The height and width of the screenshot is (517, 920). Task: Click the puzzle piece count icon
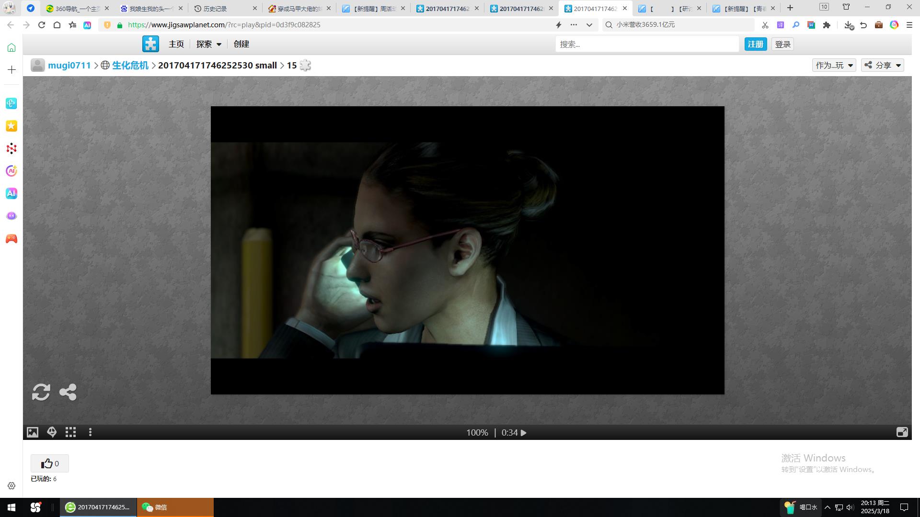305,66
